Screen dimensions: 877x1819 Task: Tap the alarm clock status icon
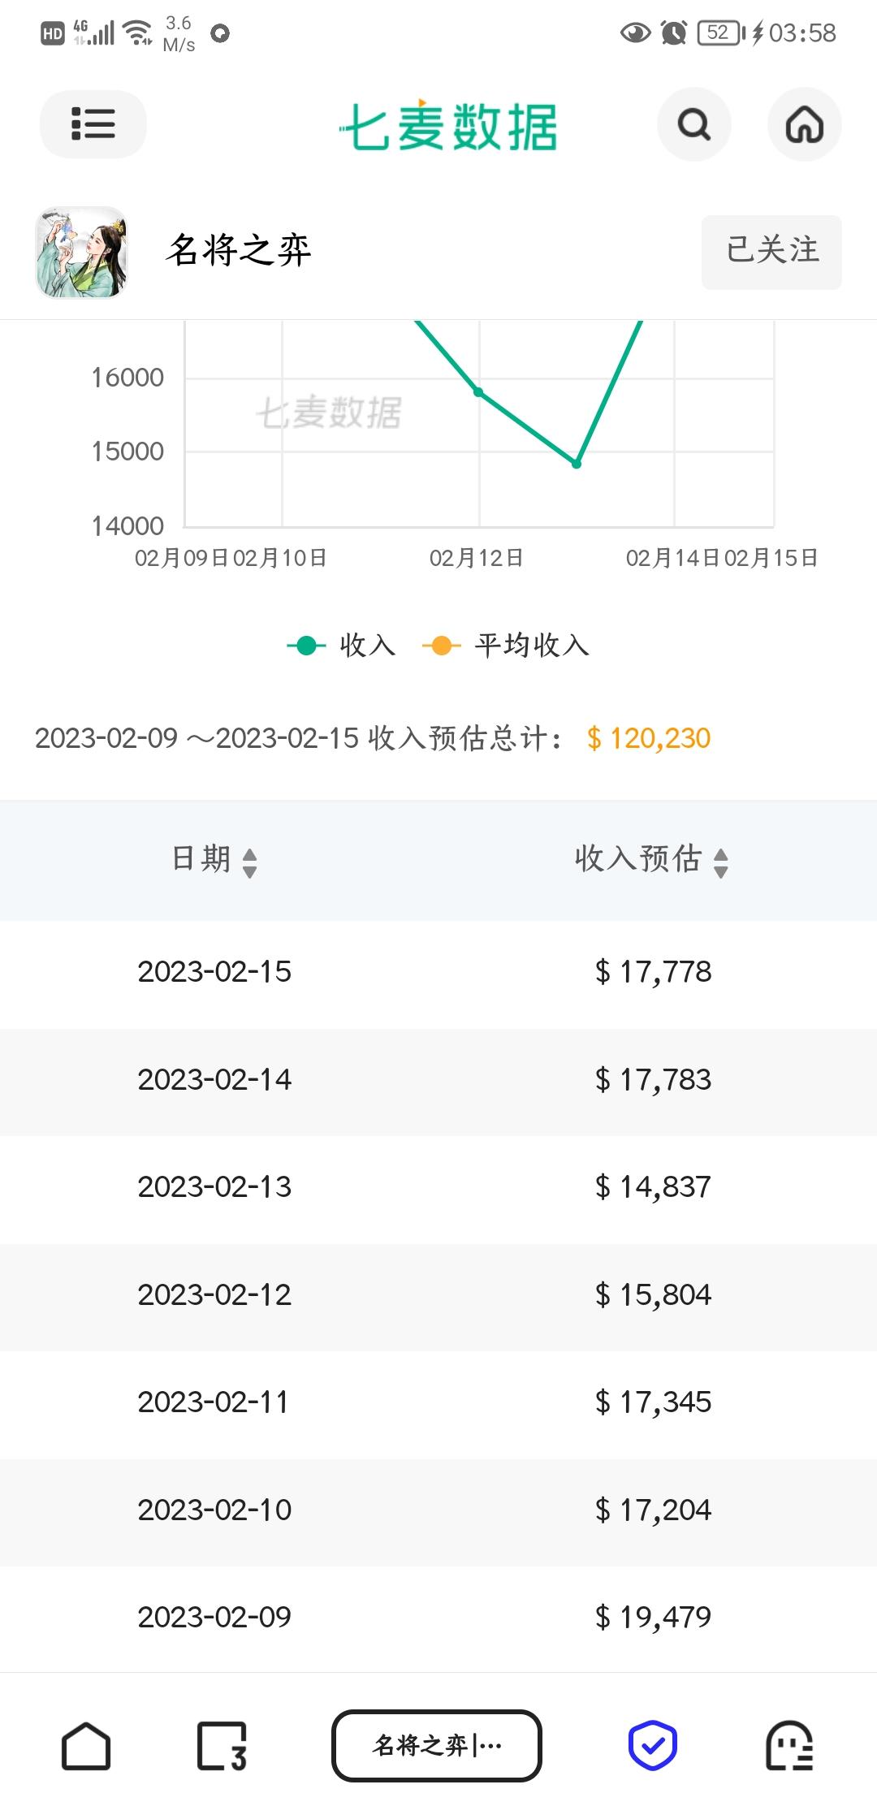673,32
